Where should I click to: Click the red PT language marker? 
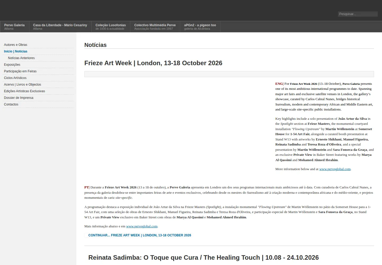click(86, 187)
